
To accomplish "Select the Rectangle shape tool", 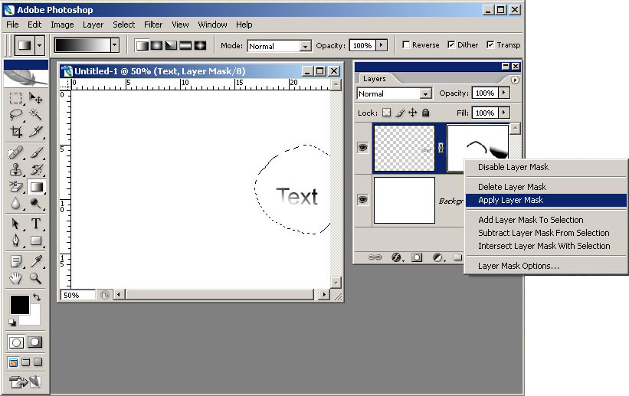I will pos(36,241).
